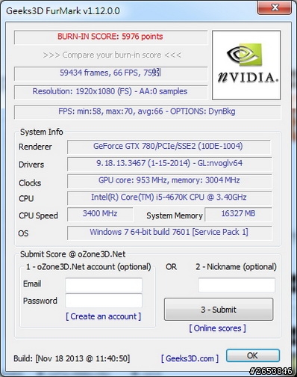The image size is (297, 377).
Task: Click the Resolution: 1920x1080 (FS) text
Action: 110,91
